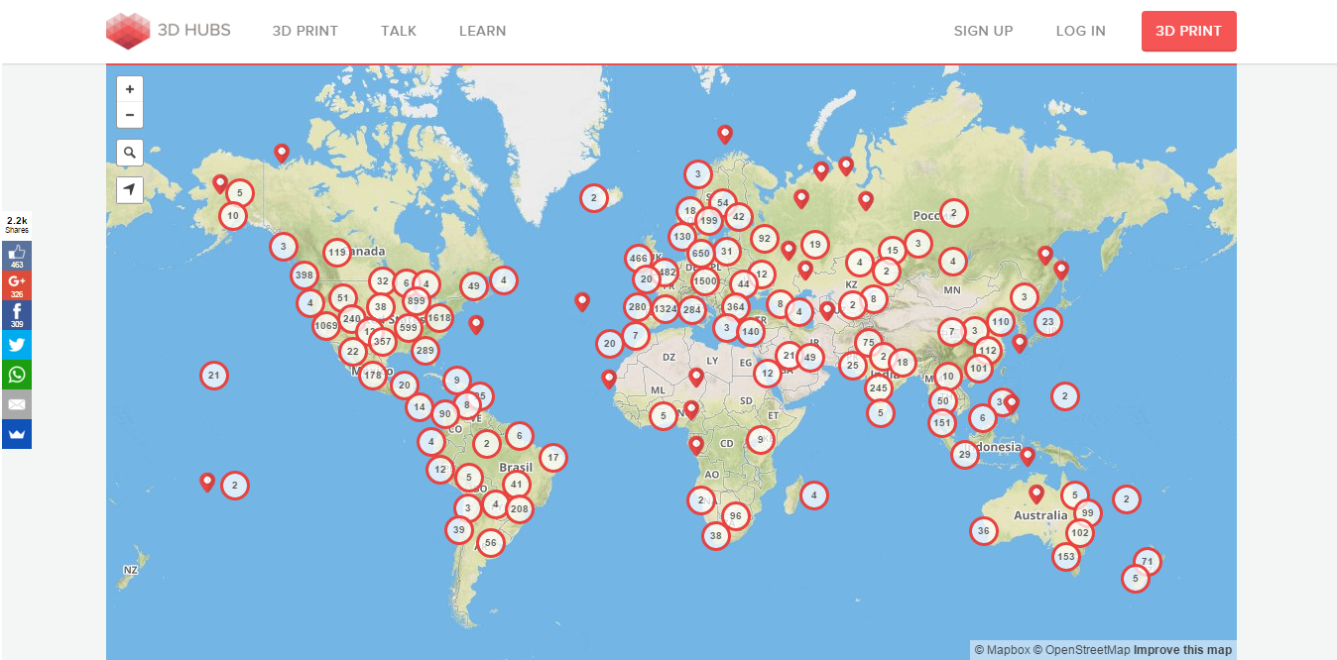Click the 110 cluster in East Asia
Screen dimensions: 1337x660
pyautogui.click(x=1001, y=321)
